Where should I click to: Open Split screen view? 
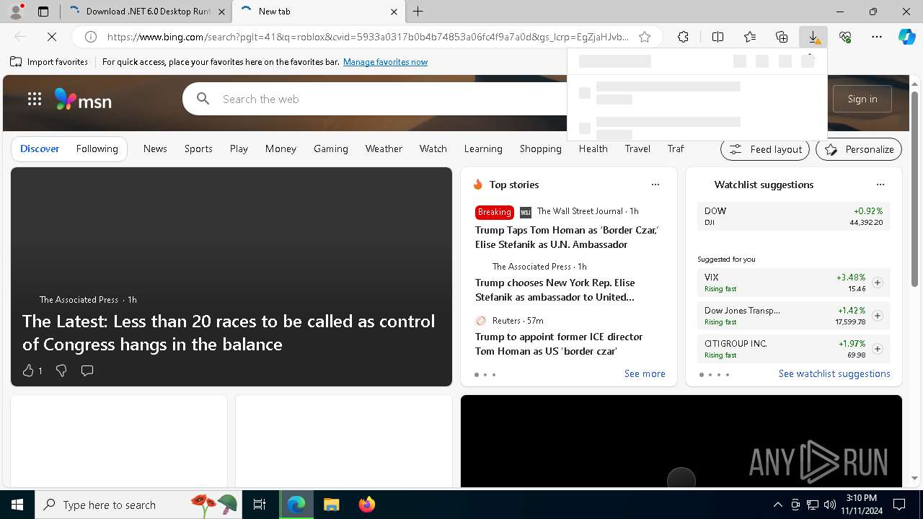[717, 37]
